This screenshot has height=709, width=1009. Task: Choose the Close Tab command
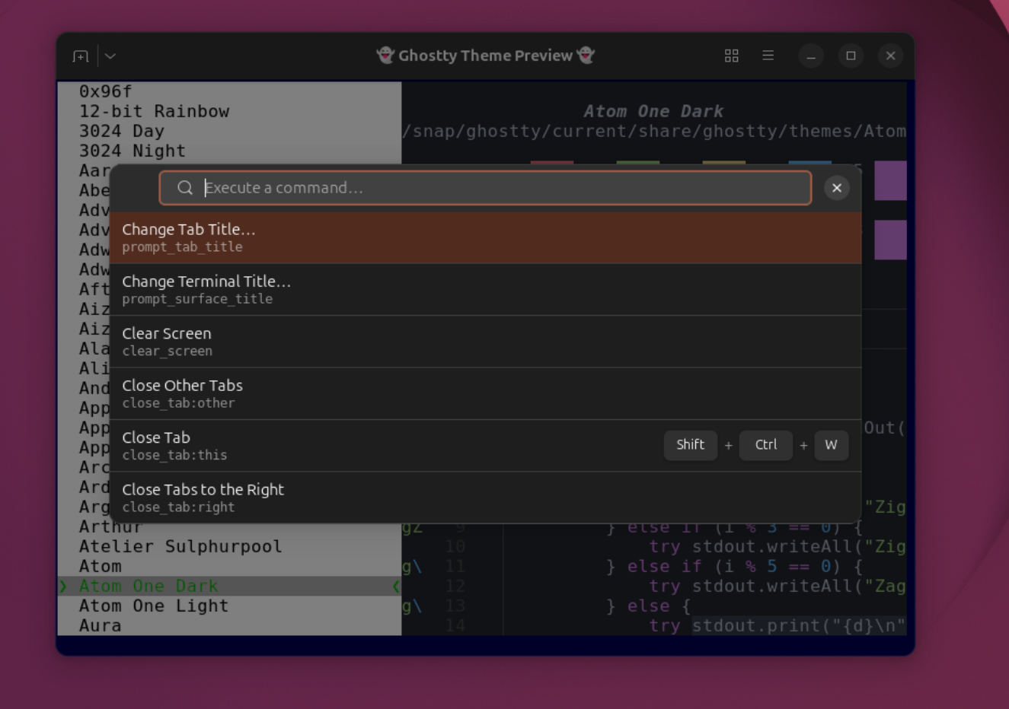(485, 446)
